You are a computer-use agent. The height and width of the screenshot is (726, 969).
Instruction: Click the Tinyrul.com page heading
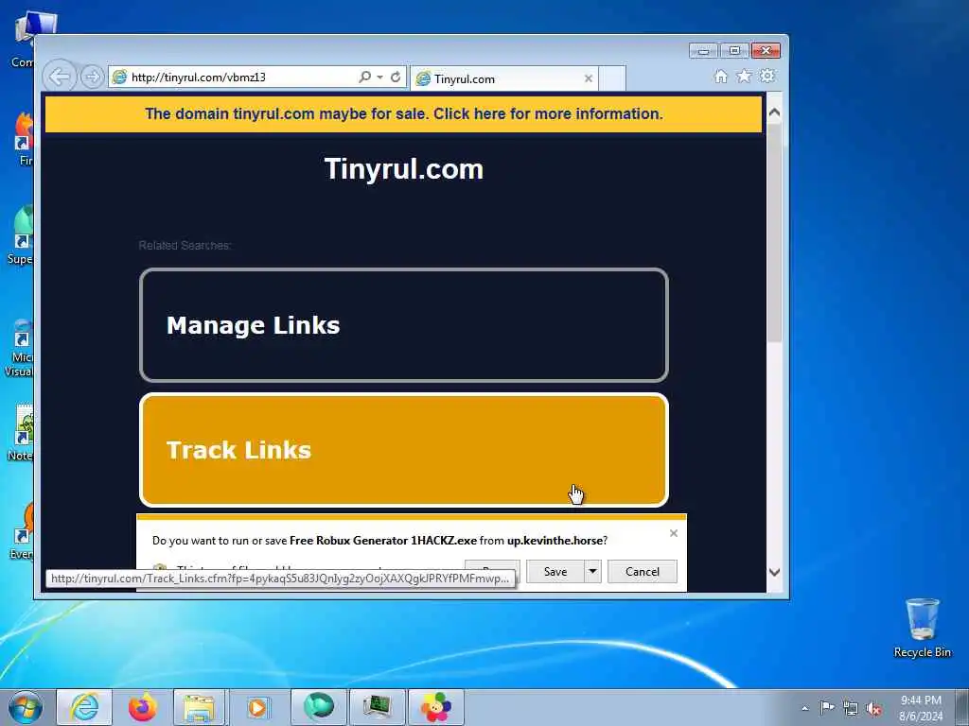tap(403, 169)
